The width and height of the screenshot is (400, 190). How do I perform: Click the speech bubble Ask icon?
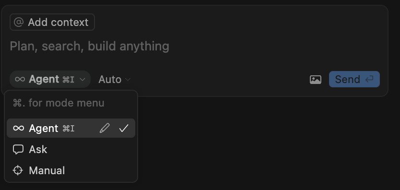point(18,149)
